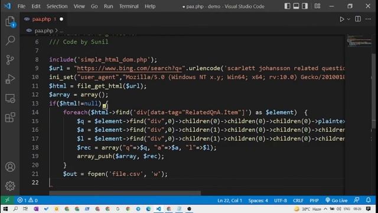The width and height of the screenshot is (378, 213).
Task: Run the PHP file with play button
Action: (x=341, y=19)
